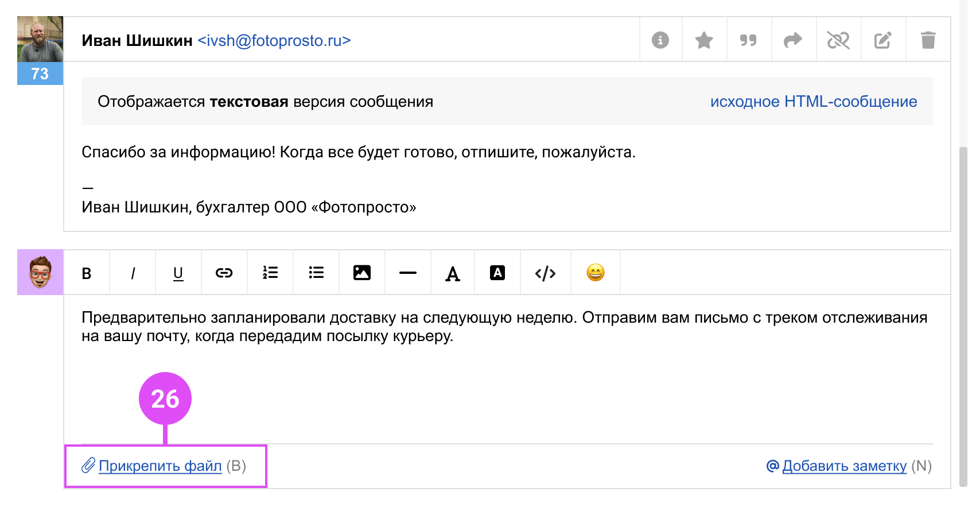The image size is (972, 511).
Task: Insert a horizontal line
Action: click(x=408, y=273)
